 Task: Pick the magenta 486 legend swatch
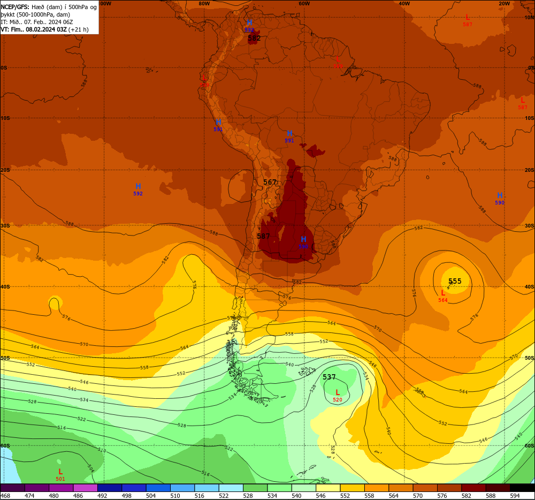pos(85,488)
